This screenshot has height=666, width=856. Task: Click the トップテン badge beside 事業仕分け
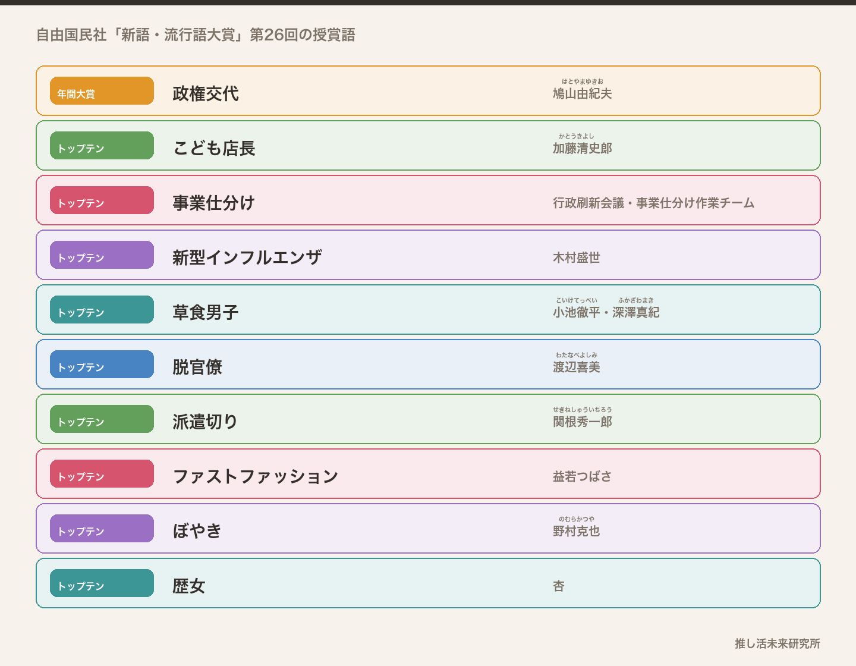coord(102,200)
